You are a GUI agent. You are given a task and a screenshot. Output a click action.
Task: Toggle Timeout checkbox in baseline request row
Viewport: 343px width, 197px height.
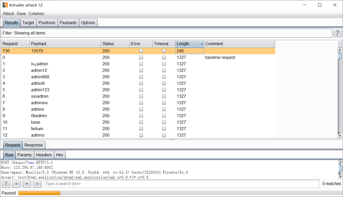click(164, 57)
